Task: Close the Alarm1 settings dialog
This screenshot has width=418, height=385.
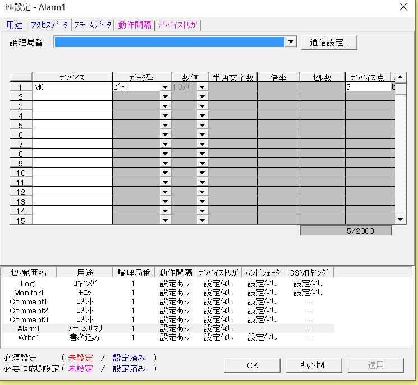Action: (x=403, y=7)
